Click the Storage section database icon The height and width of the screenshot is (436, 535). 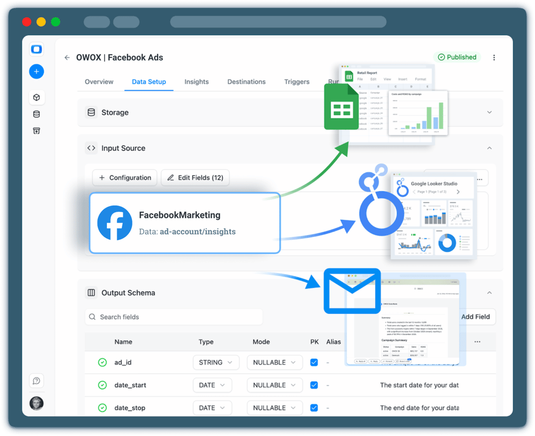91,112
